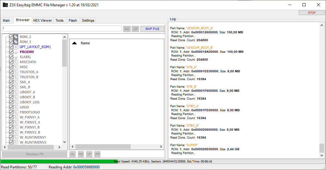
Task: Uncheck the PRODNV checkbox
Action: pyautogui.click(x=11, y=52)
